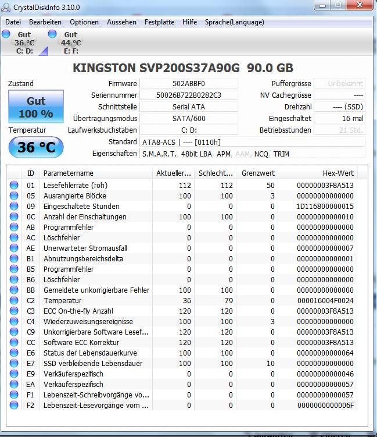Viewport: 377px width, 437px height.
Task: Click the Grenzwert column header
Action: [x=257, y=173]
